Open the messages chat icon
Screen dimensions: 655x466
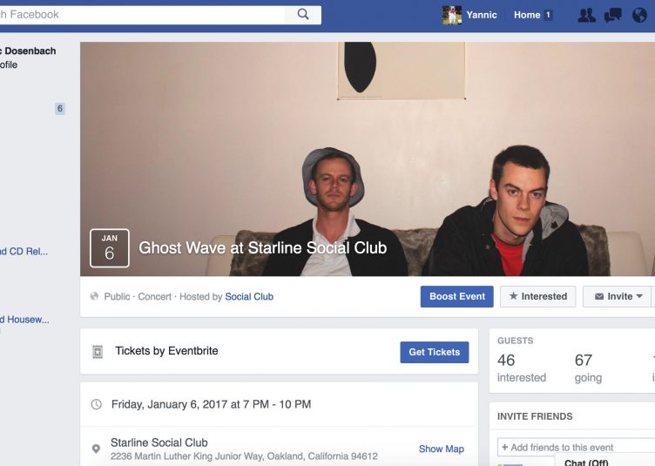[613, 16]
